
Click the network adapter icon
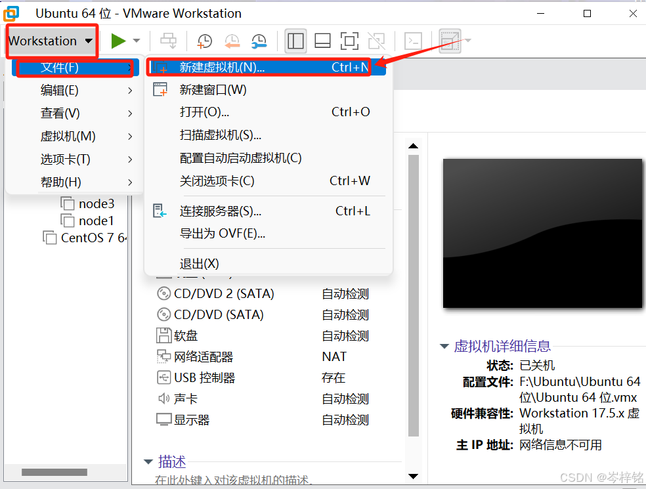click(164, 356)
